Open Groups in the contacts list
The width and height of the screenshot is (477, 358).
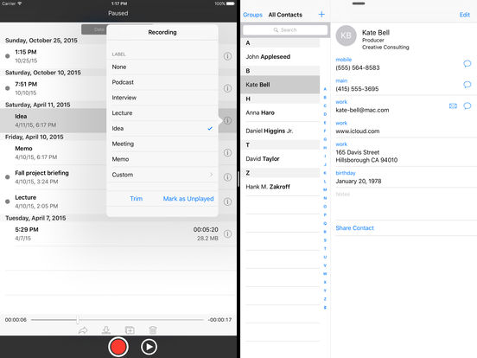point(252,15)
